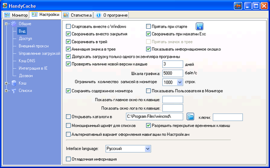Click the Монитор tab grid icon
The height and width of the screenshot is (168, 270).
point(7,15)
